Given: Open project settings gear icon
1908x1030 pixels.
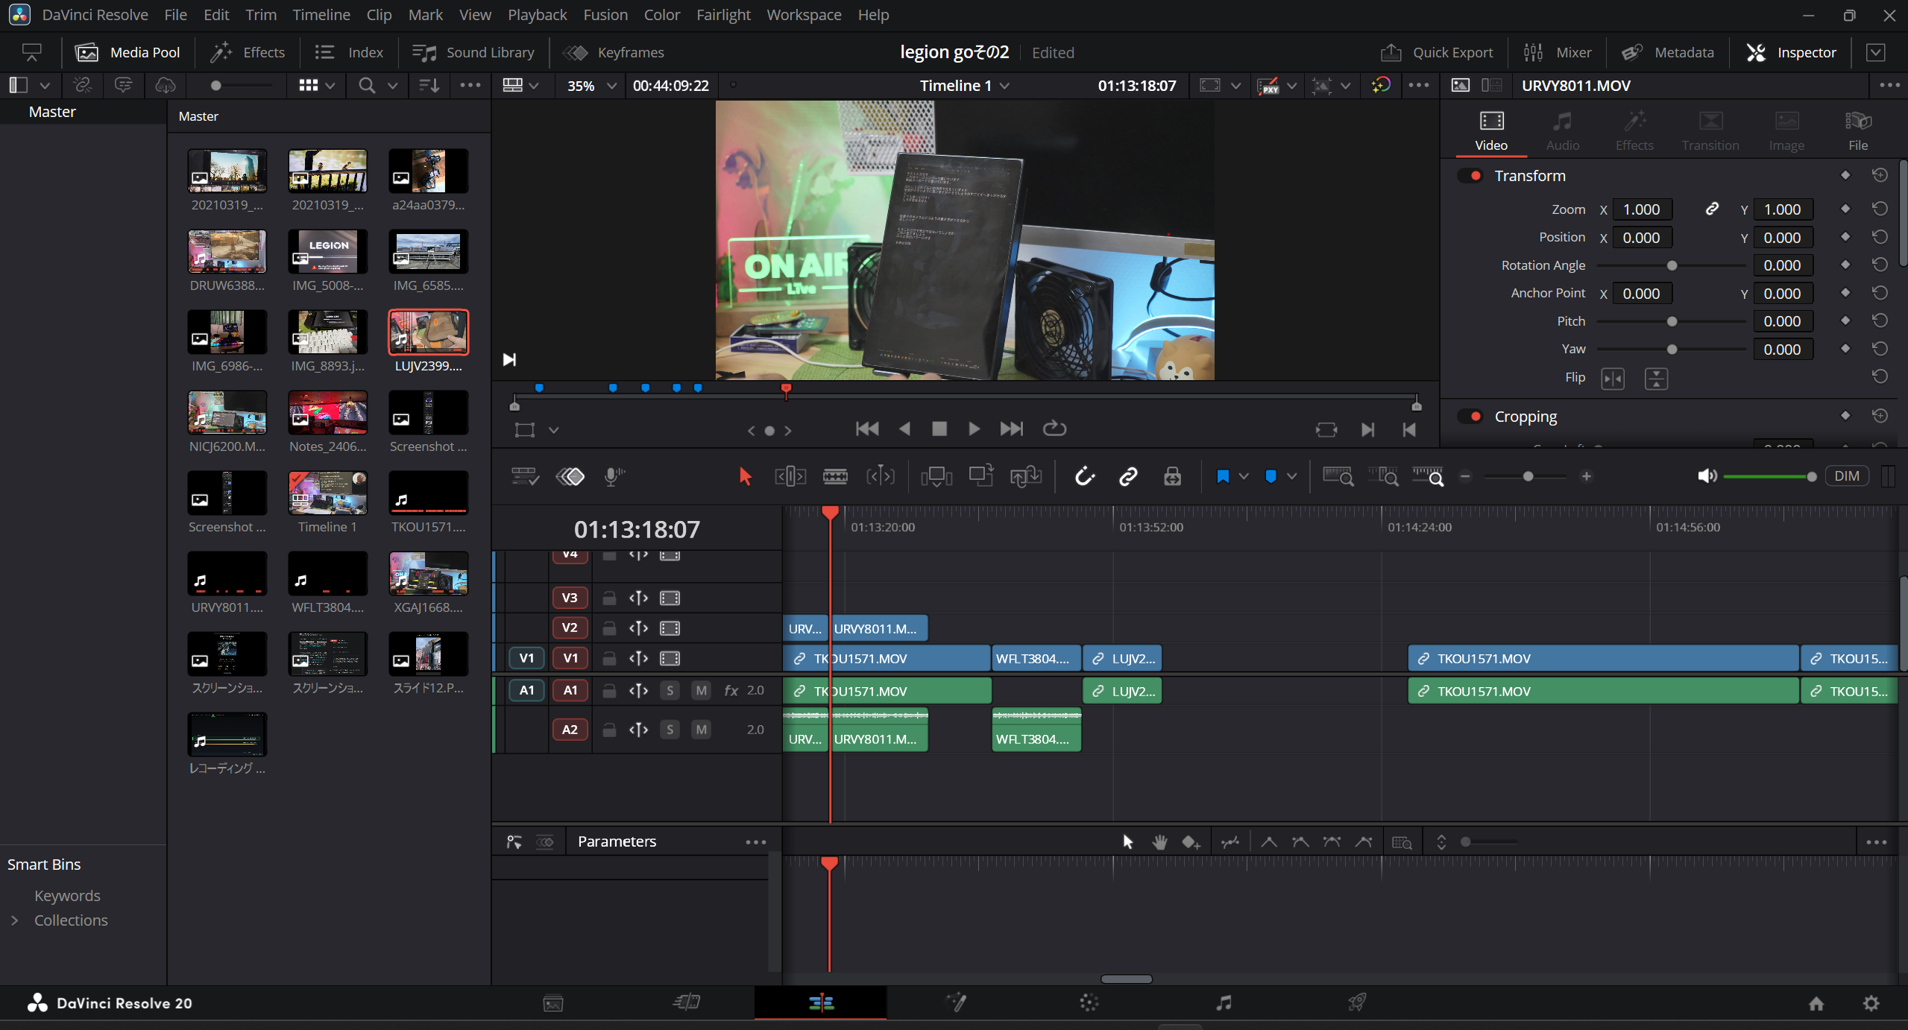Looking at the screenshot, I should (1870, 1003).
